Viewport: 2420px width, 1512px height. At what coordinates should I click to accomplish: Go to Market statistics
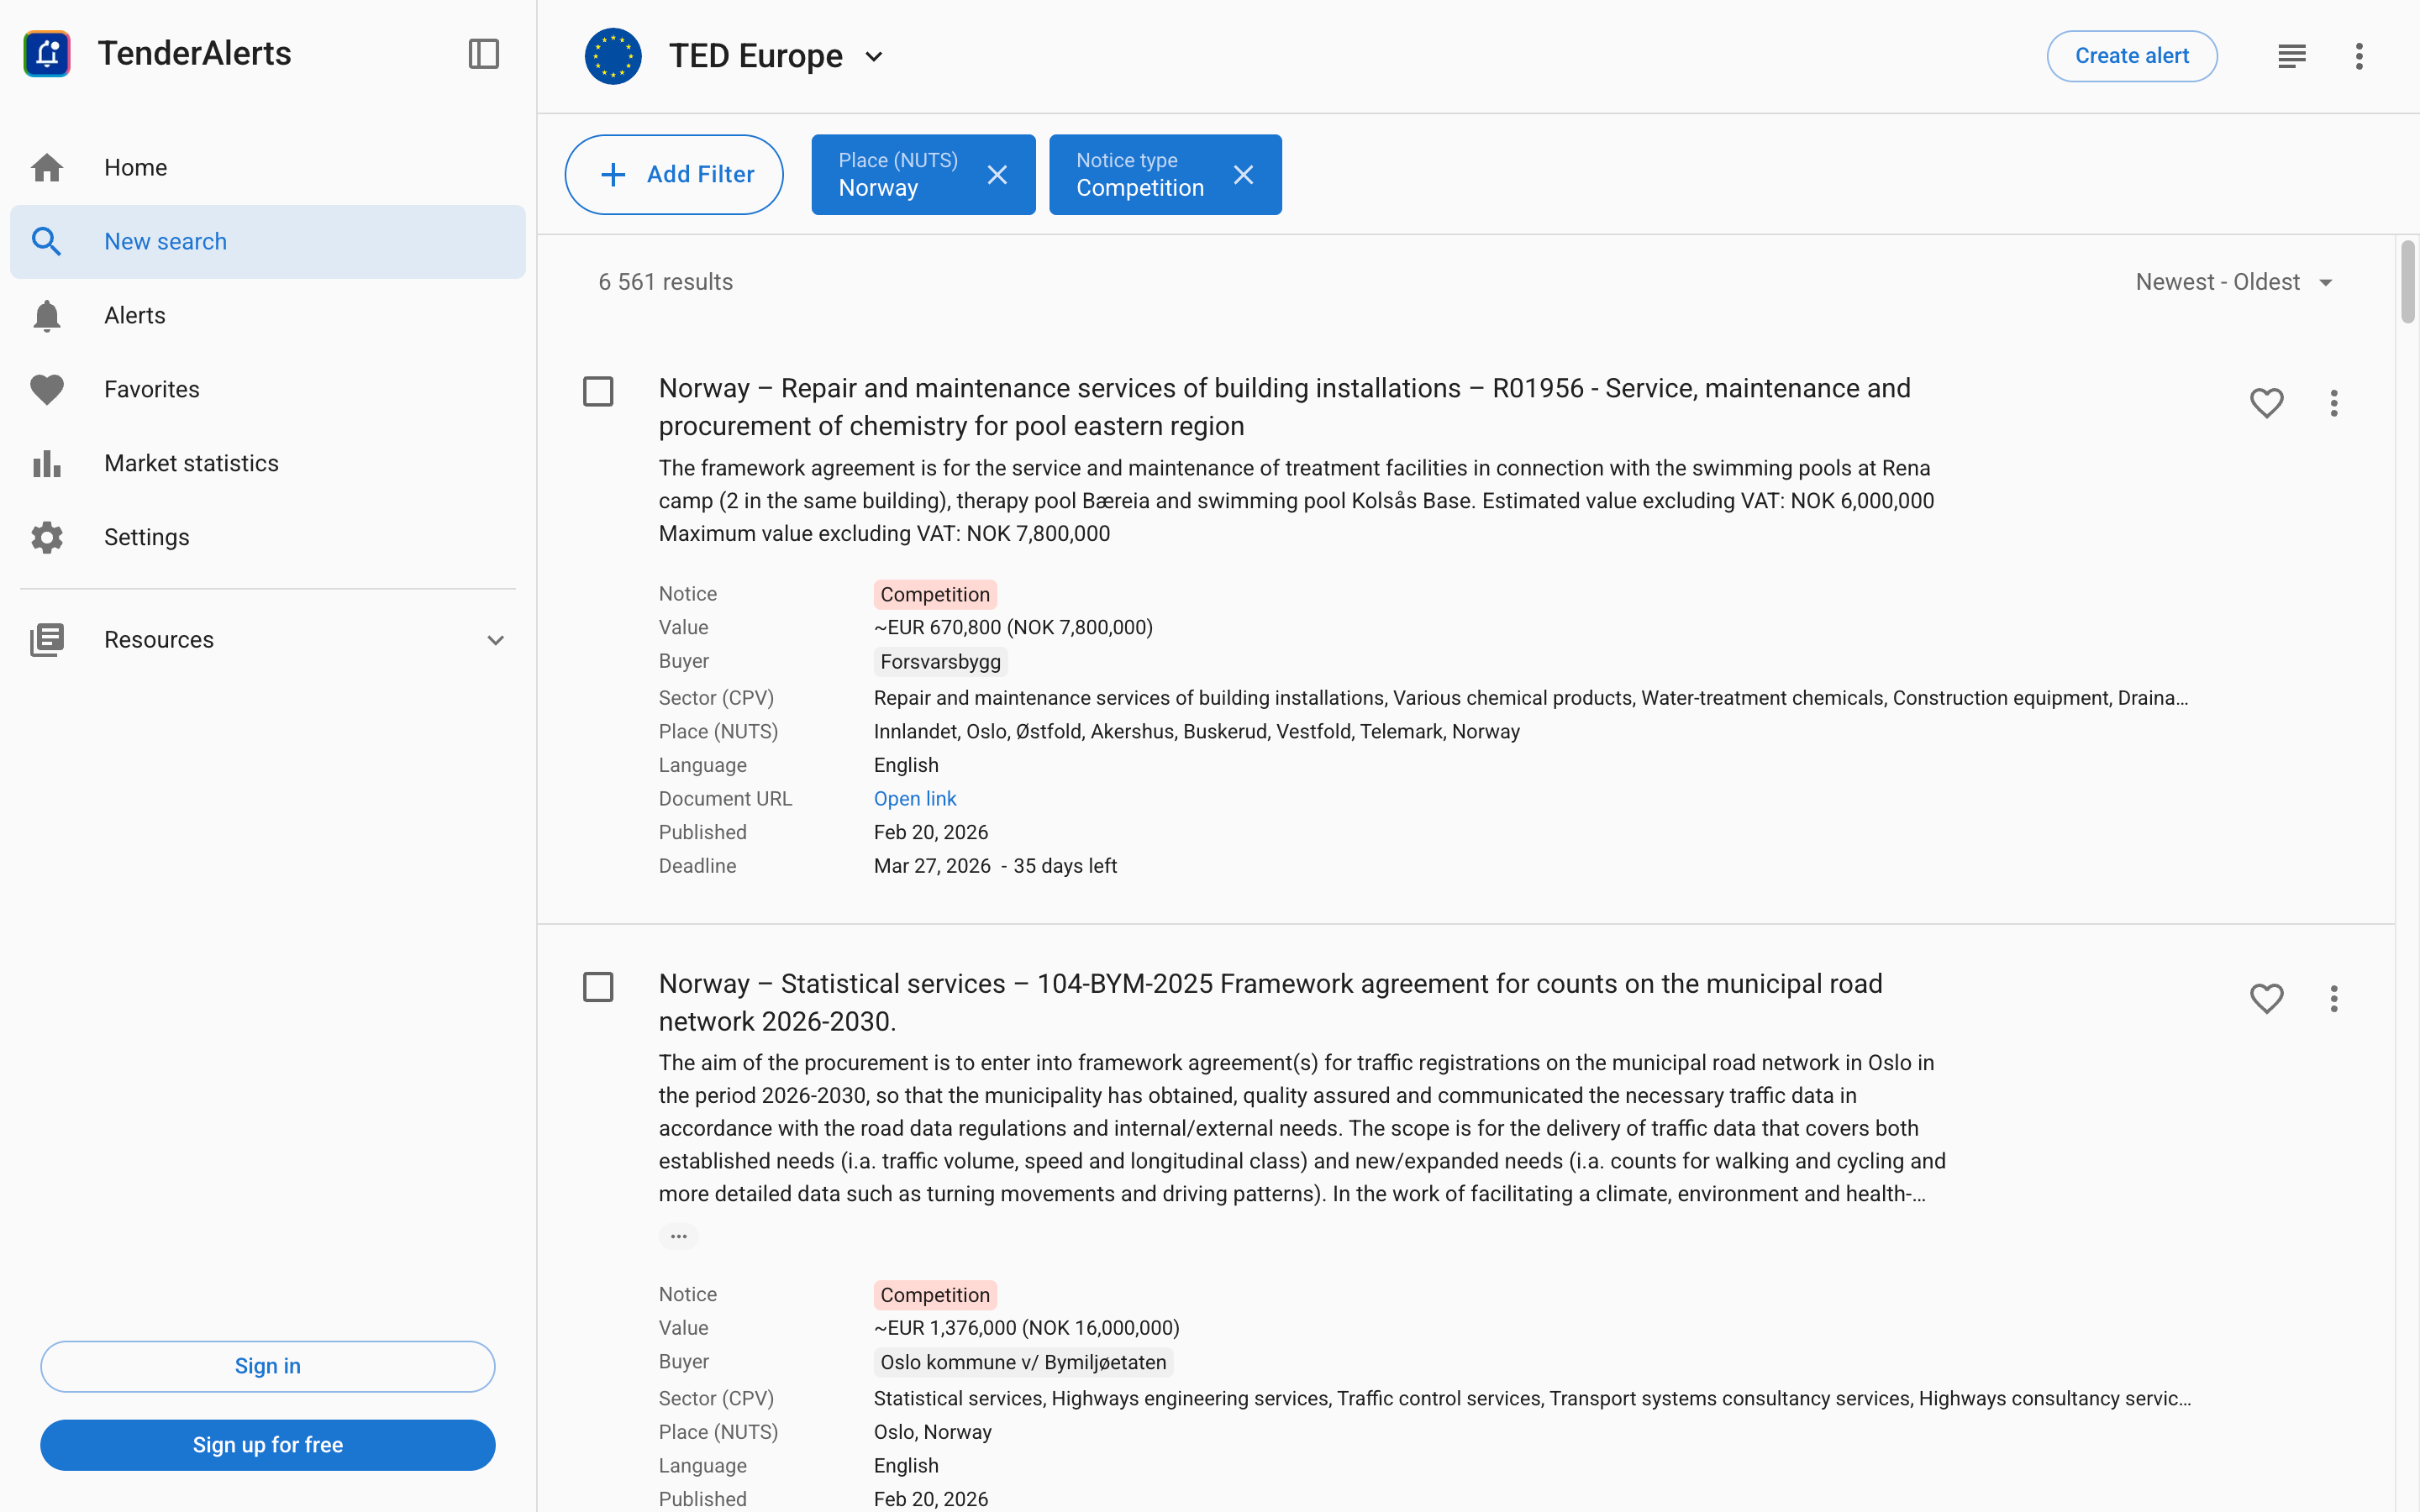tap(191, 463)
